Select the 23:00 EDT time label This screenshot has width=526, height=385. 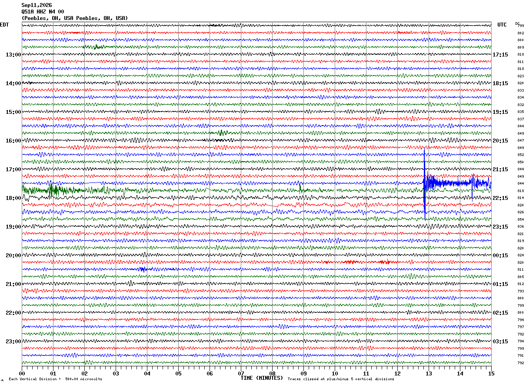[13, 342]
